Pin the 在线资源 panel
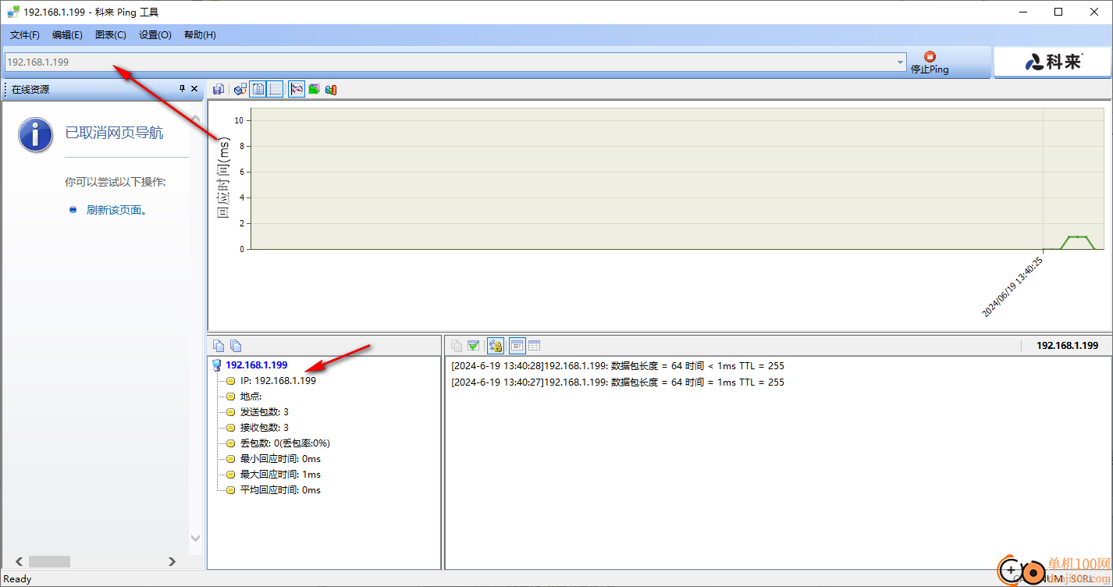The width and height of the screenshot is (1113, 587). [183, 89]
